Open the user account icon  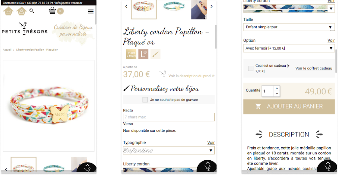(x=22, y=11)
